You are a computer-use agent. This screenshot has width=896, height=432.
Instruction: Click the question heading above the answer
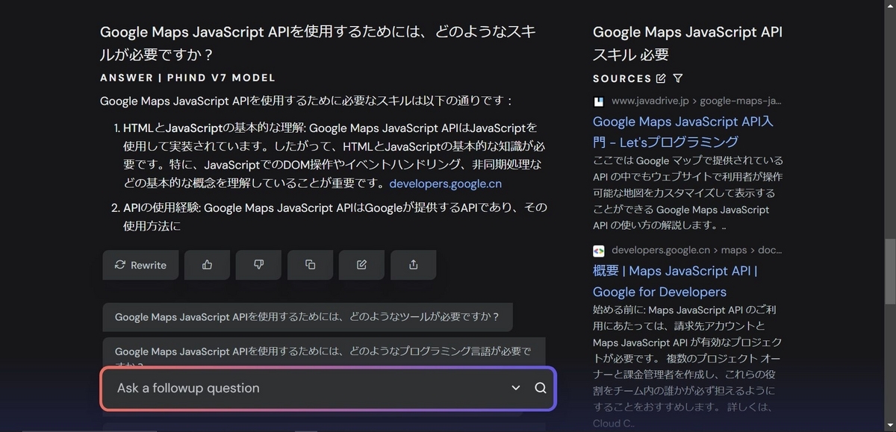click(318, 43)
